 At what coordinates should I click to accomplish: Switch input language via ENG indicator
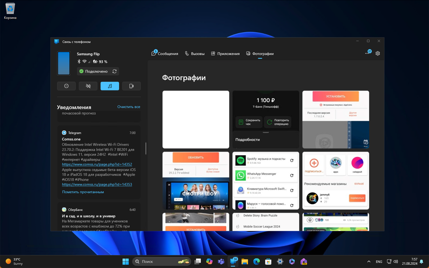tap(379, 261)
